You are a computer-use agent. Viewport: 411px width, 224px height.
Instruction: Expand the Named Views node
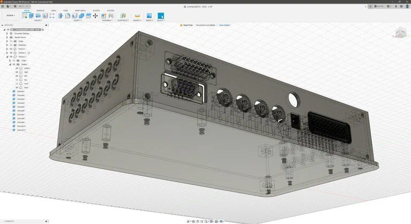[x=7, y=38]
